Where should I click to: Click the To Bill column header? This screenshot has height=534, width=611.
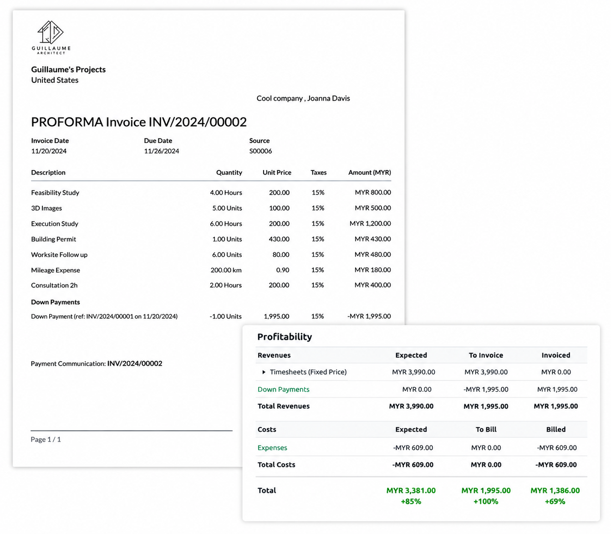(486, 430)
